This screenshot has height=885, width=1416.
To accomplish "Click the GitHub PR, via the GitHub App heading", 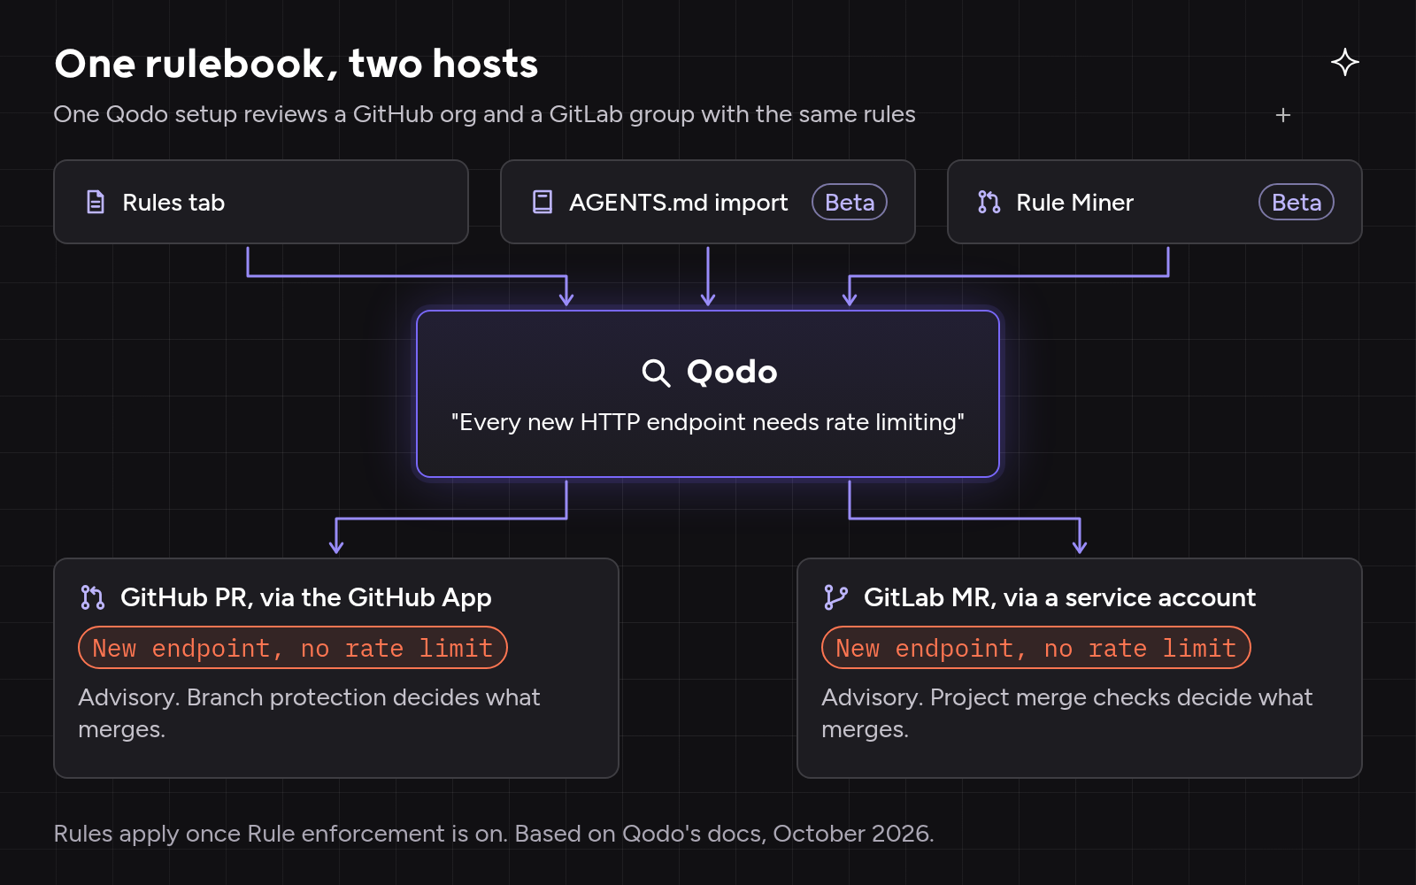I will pyautogui.click(x=306, y=598).
